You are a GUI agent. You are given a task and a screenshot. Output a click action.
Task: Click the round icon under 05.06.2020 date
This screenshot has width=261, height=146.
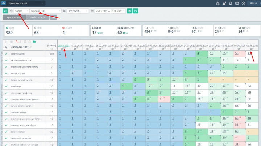(x=251, y=49)
